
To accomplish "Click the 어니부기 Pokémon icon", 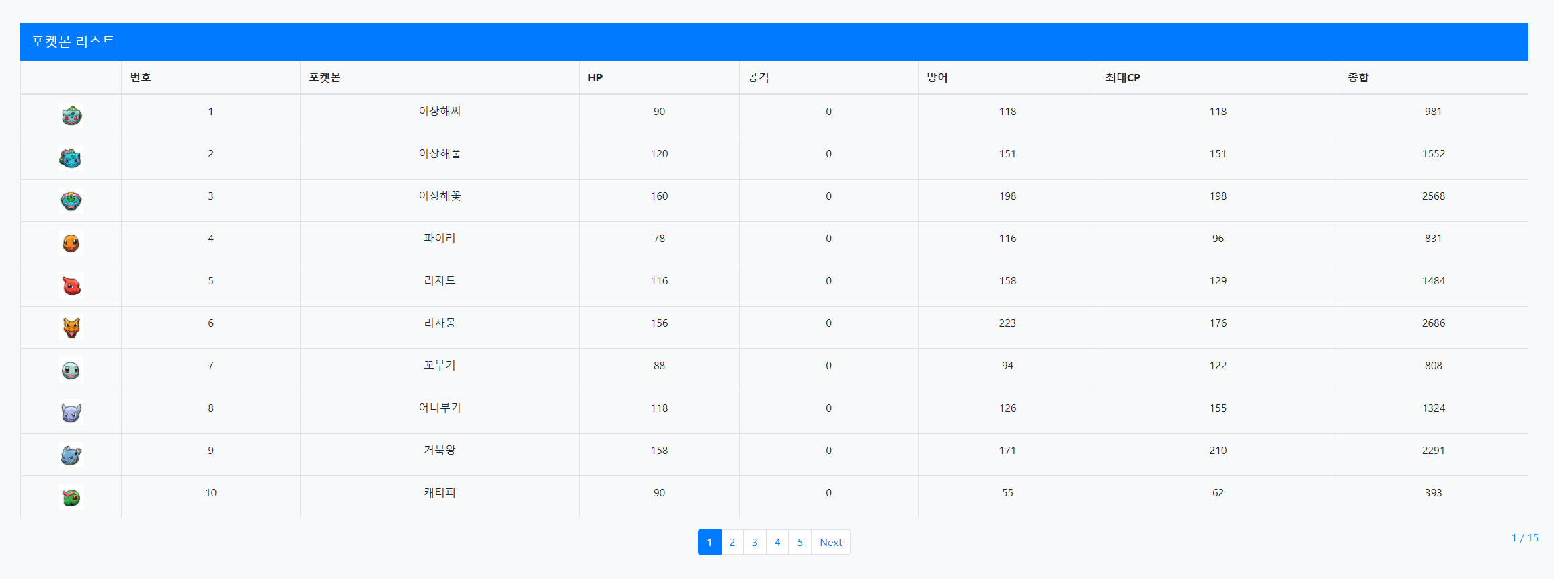I will (x=71, y=412).
